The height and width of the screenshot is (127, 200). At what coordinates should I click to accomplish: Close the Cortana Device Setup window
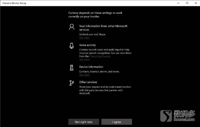click(x=196, y=3)
